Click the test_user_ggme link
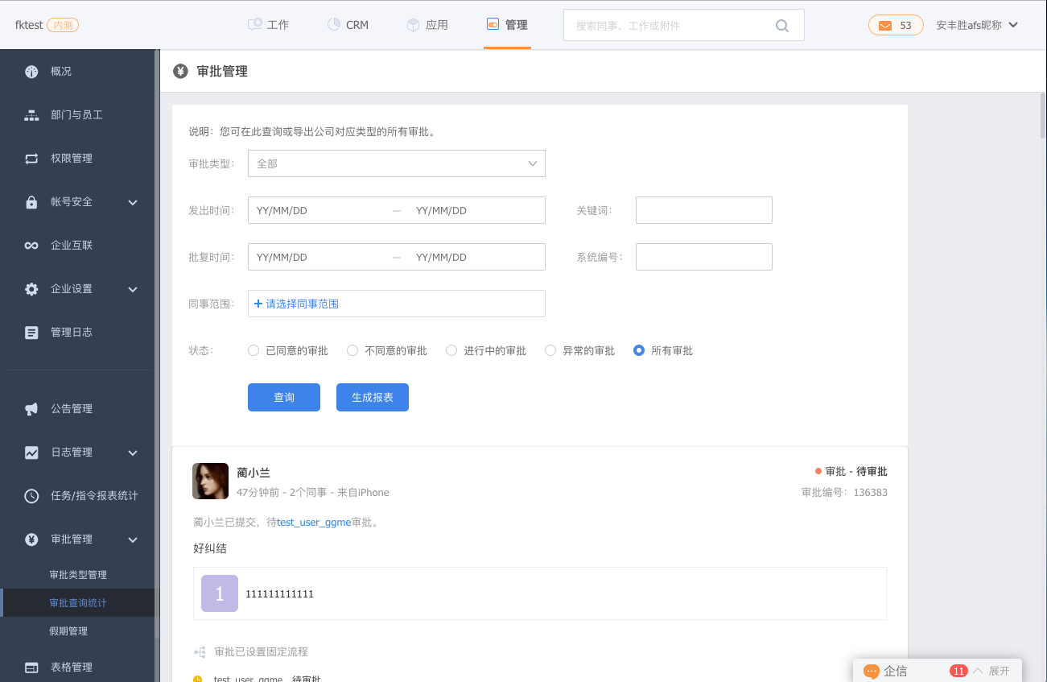Image resolution: width=1047 pixels, height=682 pixels. tap(314, 522)
